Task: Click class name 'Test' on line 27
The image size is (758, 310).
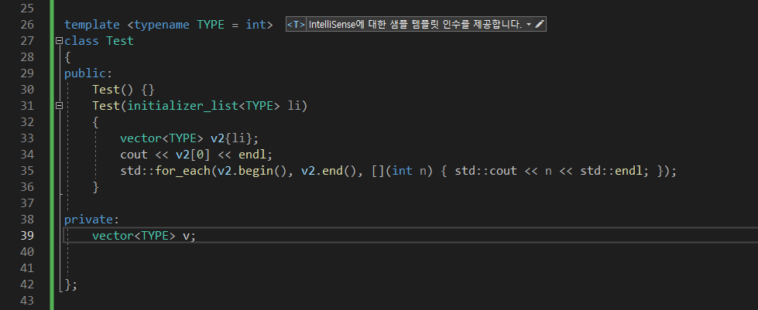Action: click(x=120, y=41)
